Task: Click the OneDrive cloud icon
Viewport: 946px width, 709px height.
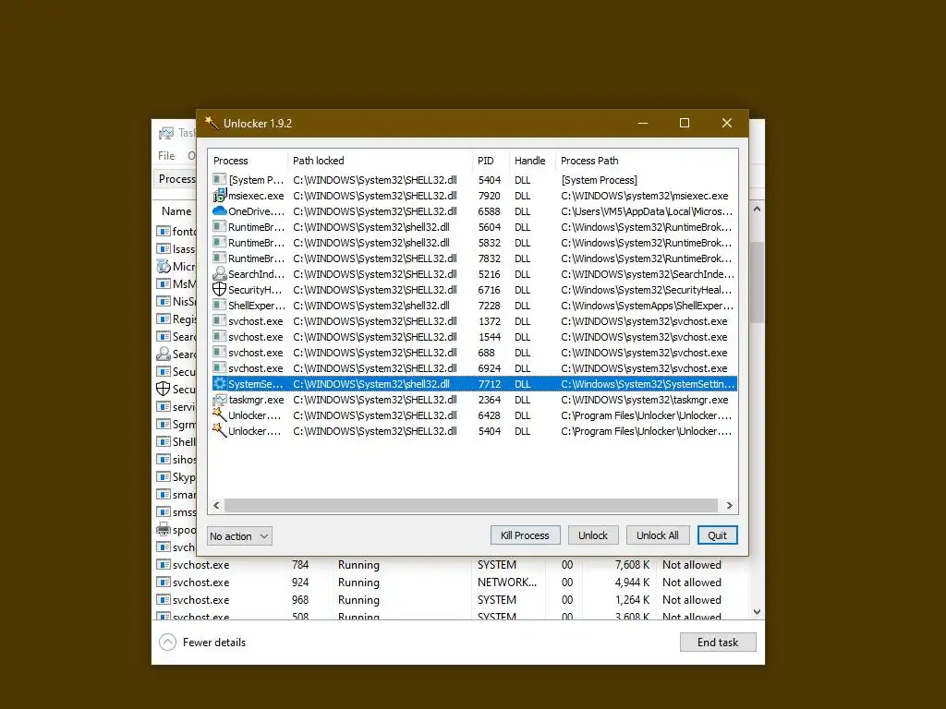Action: click(x=220, y=211)
